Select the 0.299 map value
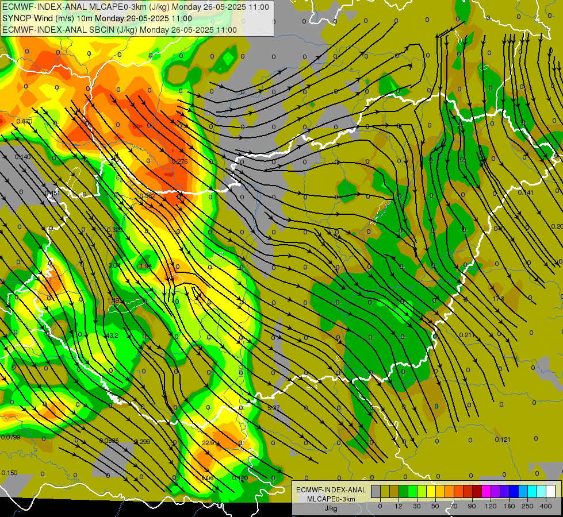Screen dimensions: 563x517 [142, 442]
